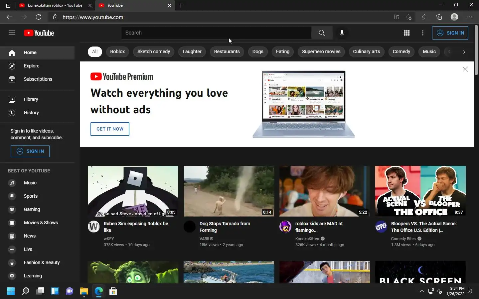Open File Explorer from taskbar
This screenshot has height=299, width=479.
(84, 291)
